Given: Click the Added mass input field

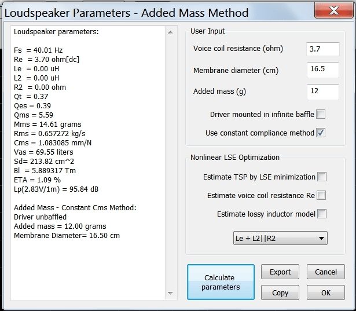Looking at the screenshot, I should click(323, 92).
